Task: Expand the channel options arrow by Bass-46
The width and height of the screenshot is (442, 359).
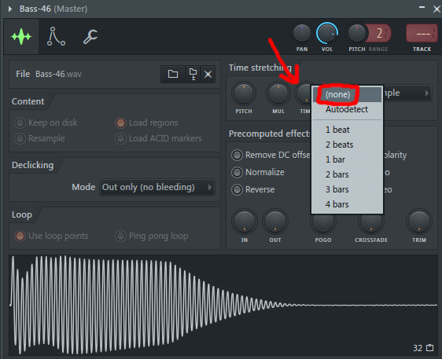Action: coord(10,9)
